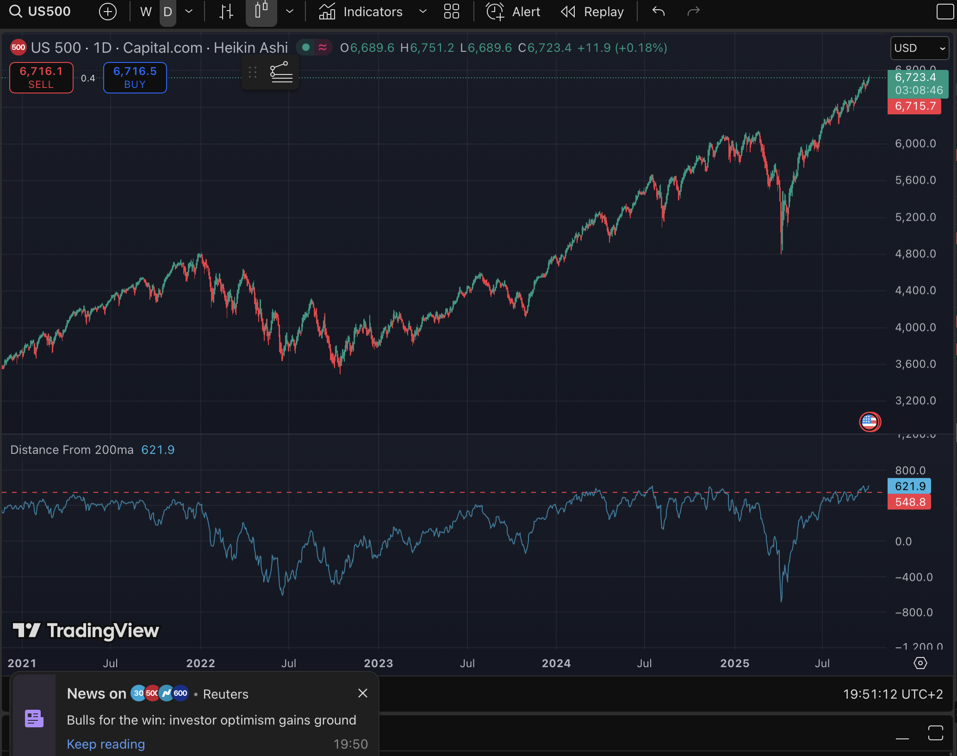Click the Replay button
Image resolution: width=957 pixels, height=756 pixels.
[x=592, y=12]
